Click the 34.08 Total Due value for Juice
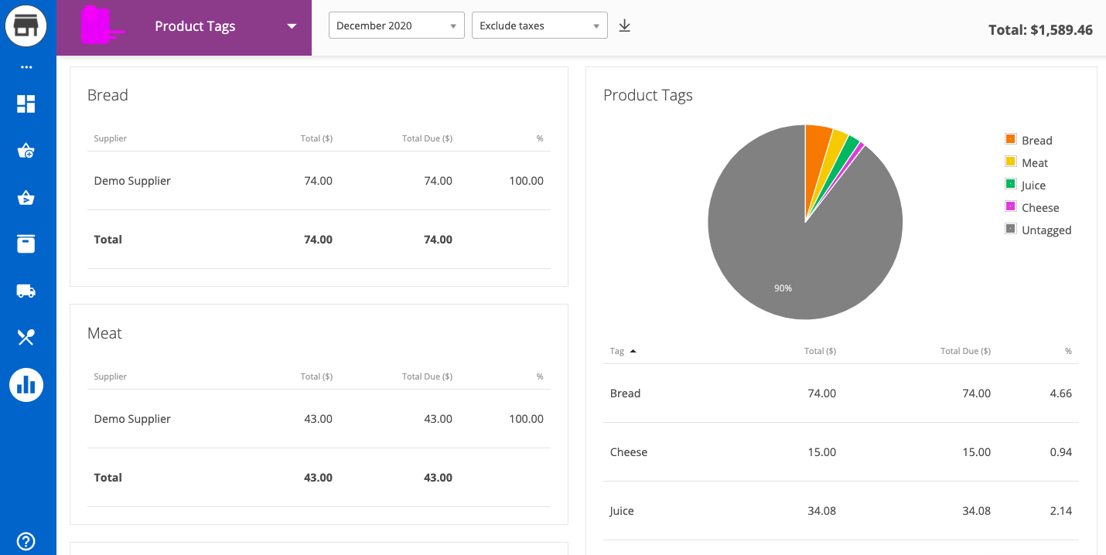The width and height of the screenshot is (1106, 555). [976, 511]
